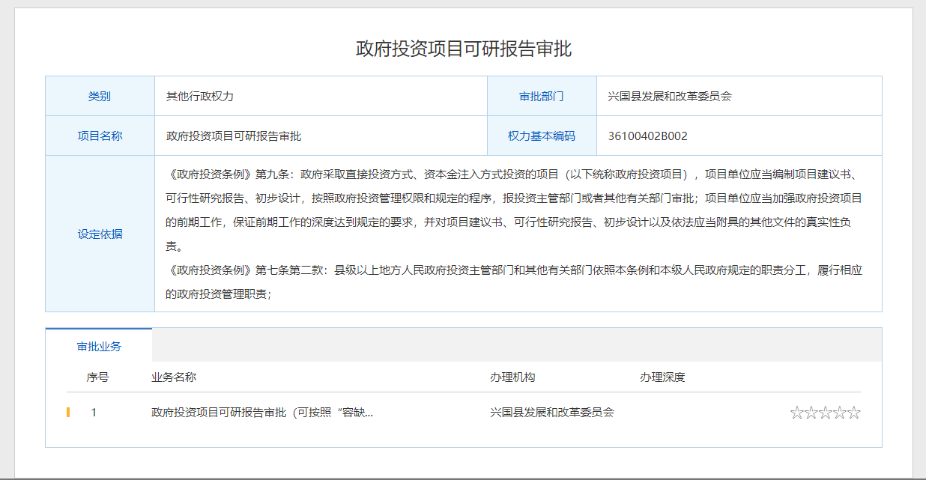
Task: Click the 办理机构 column header
Action: pos(512,377)
